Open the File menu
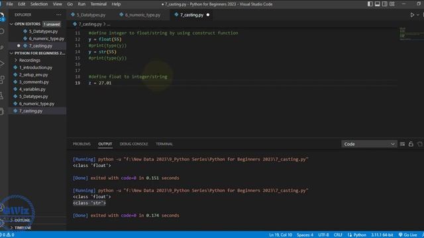Screen dimensions: 424x238 (9, 4)
